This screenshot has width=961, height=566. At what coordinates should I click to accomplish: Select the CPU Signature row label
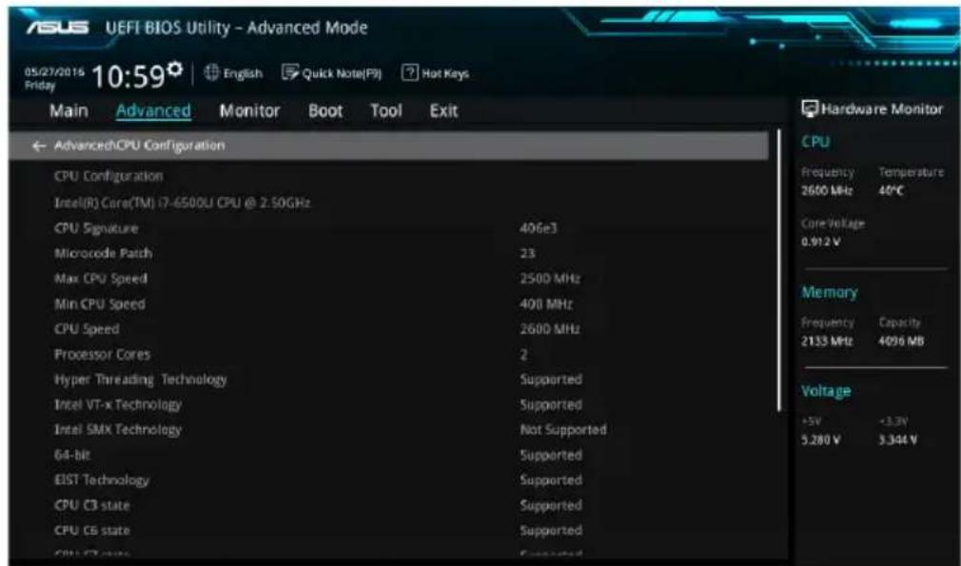(x=96, y=228)
